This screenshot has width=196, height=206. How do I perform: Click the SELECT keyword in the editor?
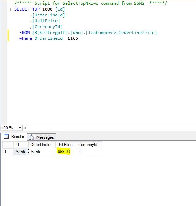coord(22,9)
